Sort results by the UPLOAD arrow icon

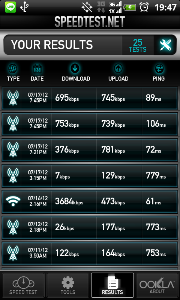point(118,69)
